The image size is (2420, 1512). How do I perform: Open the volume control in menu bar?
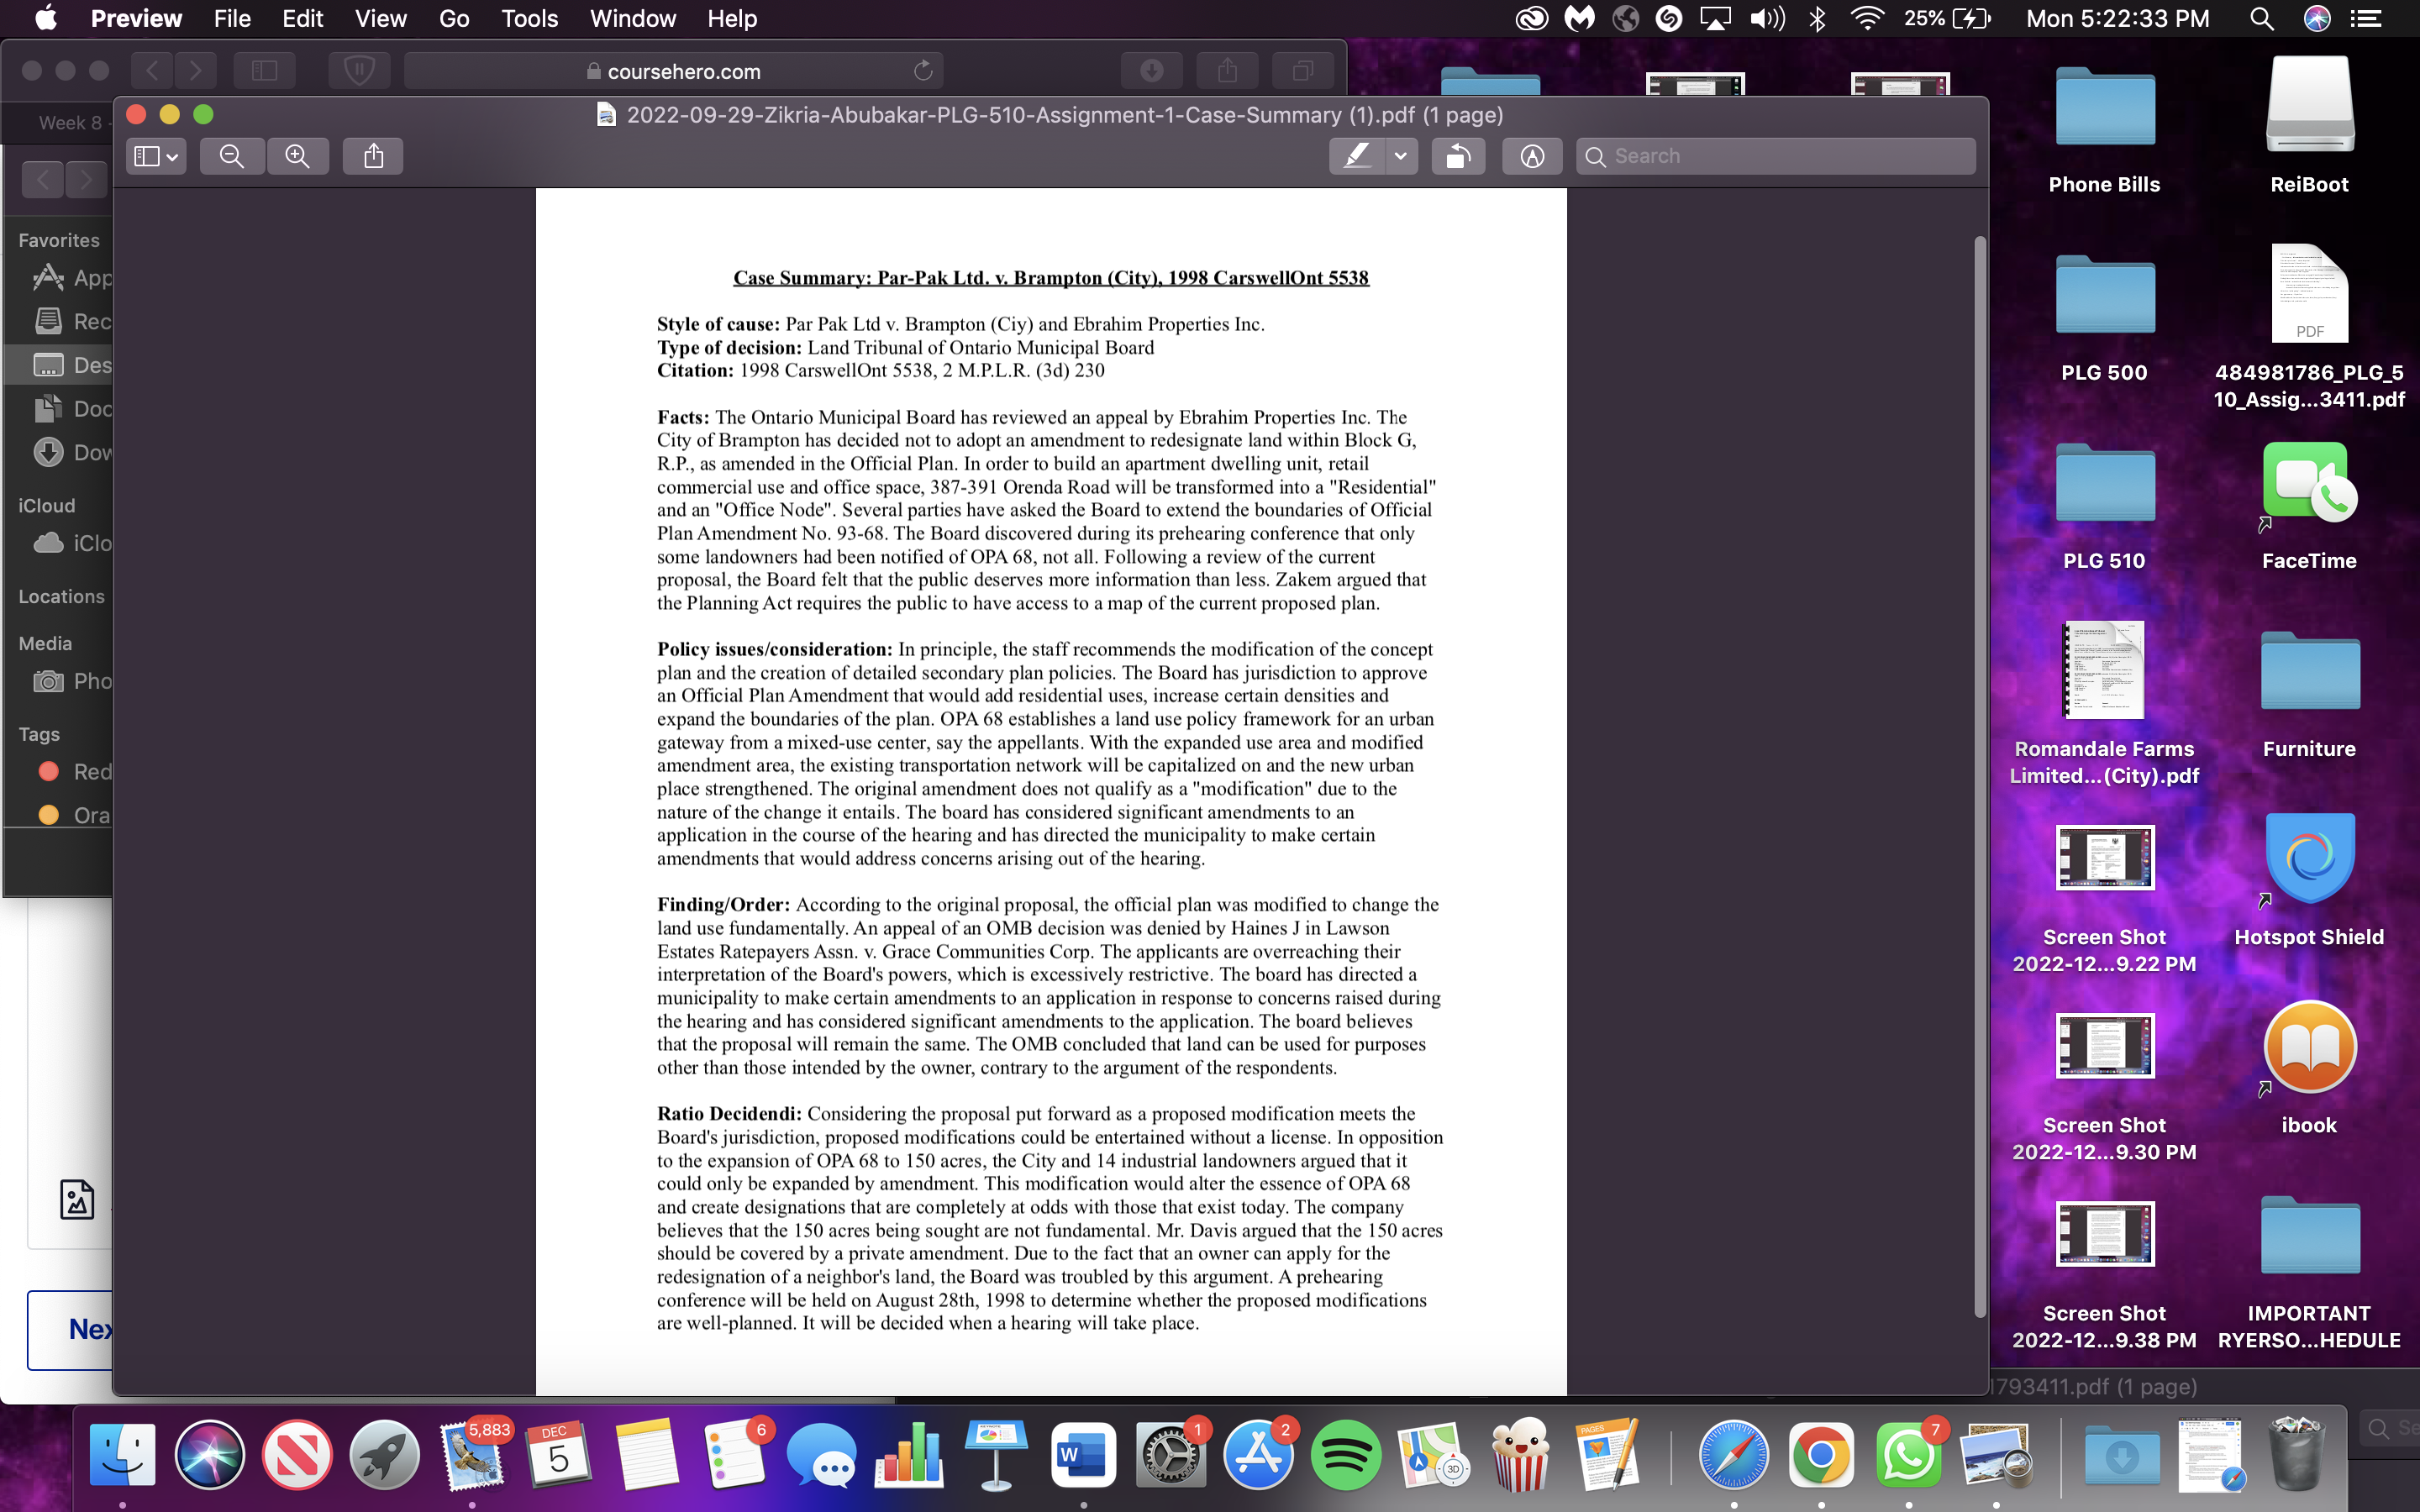1767,18
